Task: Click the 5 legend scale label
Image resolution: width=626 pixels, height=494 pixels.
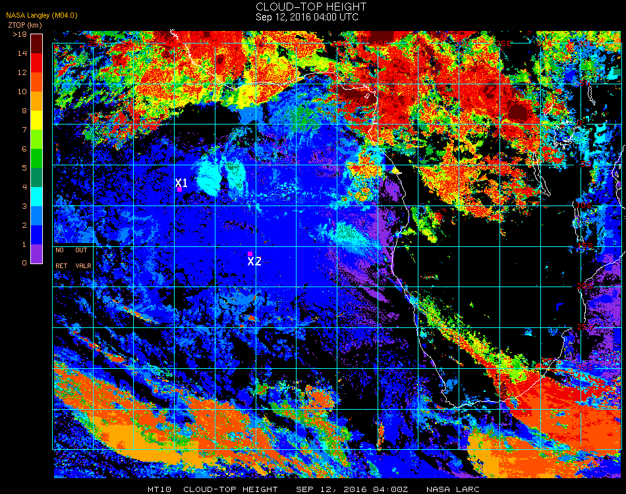Action: pos(24,168)
